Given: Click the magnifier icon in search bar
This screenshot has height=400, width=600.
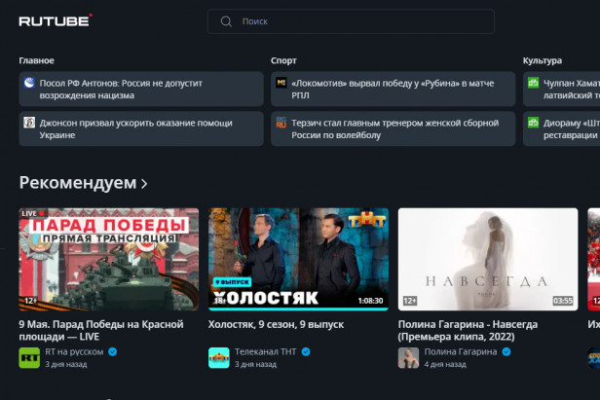Looking at the screenshot, I should (226, 21).
